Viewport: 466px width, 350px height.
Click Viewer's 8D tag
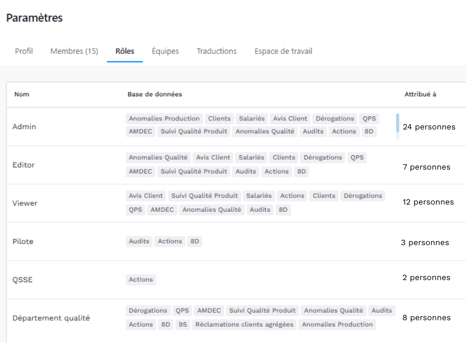pos(283,210)
